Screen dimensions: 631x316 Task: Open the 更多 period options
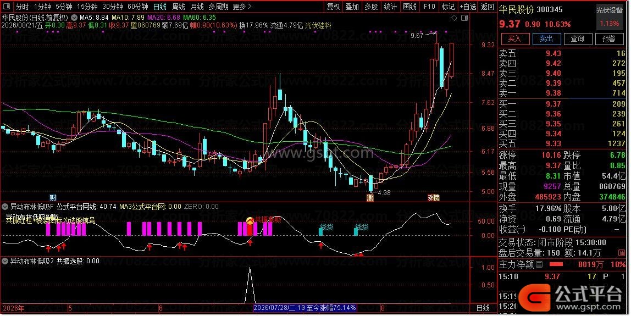click(x=242, y=7)
